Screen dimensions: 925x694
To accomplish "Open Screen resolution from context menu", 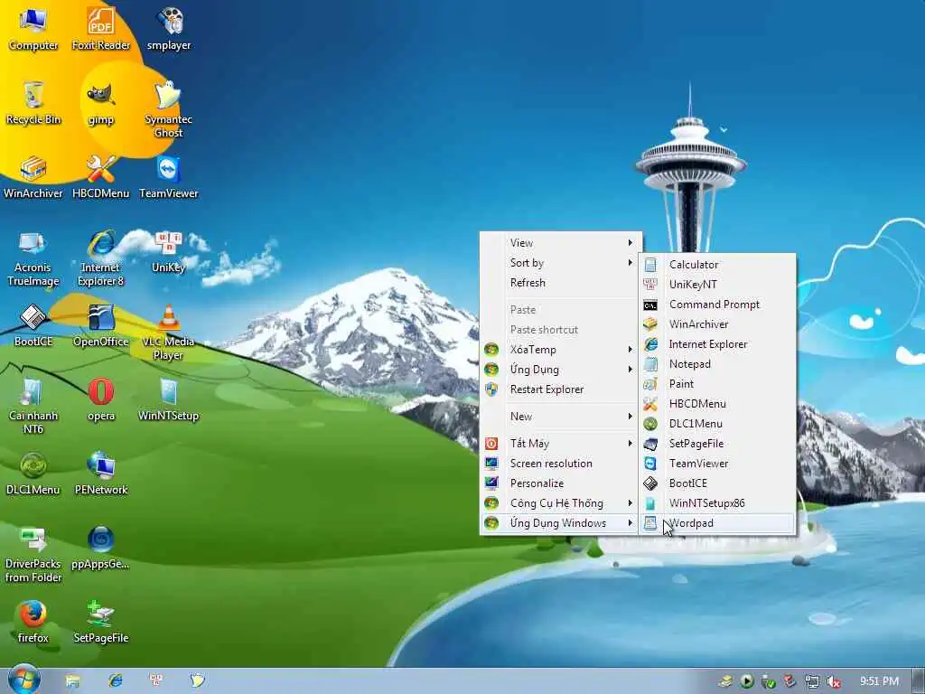I will pyautogui.click(x=560, y=464).
